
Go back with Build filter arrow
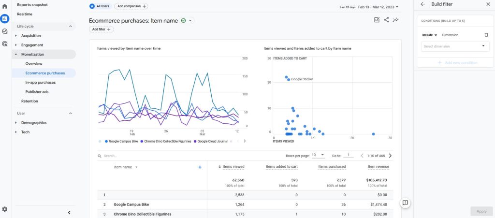pos(422,4)
